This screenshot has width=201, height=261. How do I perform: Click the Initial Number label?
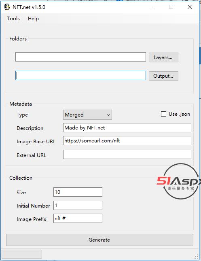[33, 206]
